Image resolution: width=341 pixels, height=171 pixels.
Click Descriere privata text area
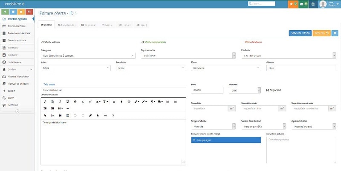[x=301, y=150]
